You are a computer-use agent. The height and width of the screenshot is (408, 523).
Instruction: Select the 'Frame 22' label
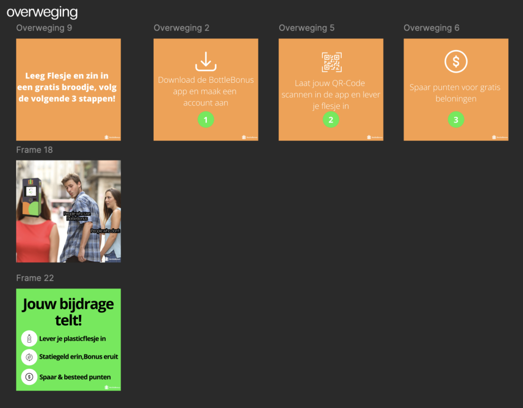(35, 278)
